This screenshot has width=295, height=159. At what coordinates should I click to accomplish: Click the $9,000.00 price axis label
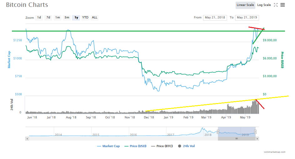pyautogui.click(x=270, y=40)
